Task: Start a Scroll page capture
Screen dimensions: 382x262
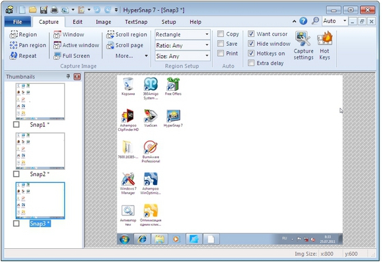Action: click(124, 45)
